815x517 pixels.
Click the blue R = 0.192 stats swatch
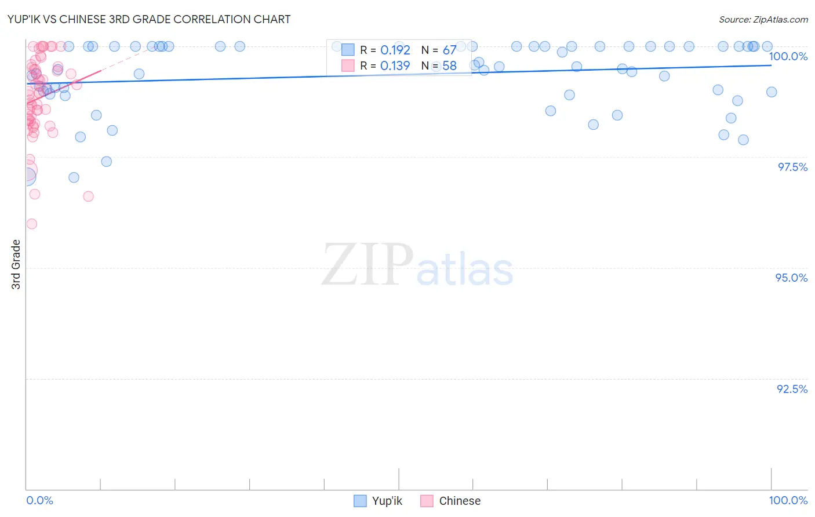(348, 50)
